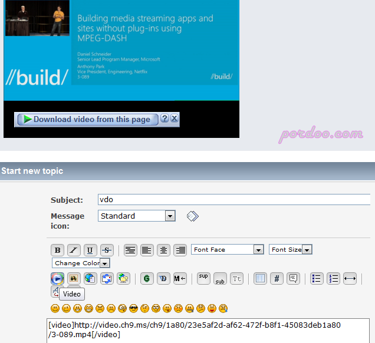Align text to the right
The image size is (375, 343).
pos(180,250)
